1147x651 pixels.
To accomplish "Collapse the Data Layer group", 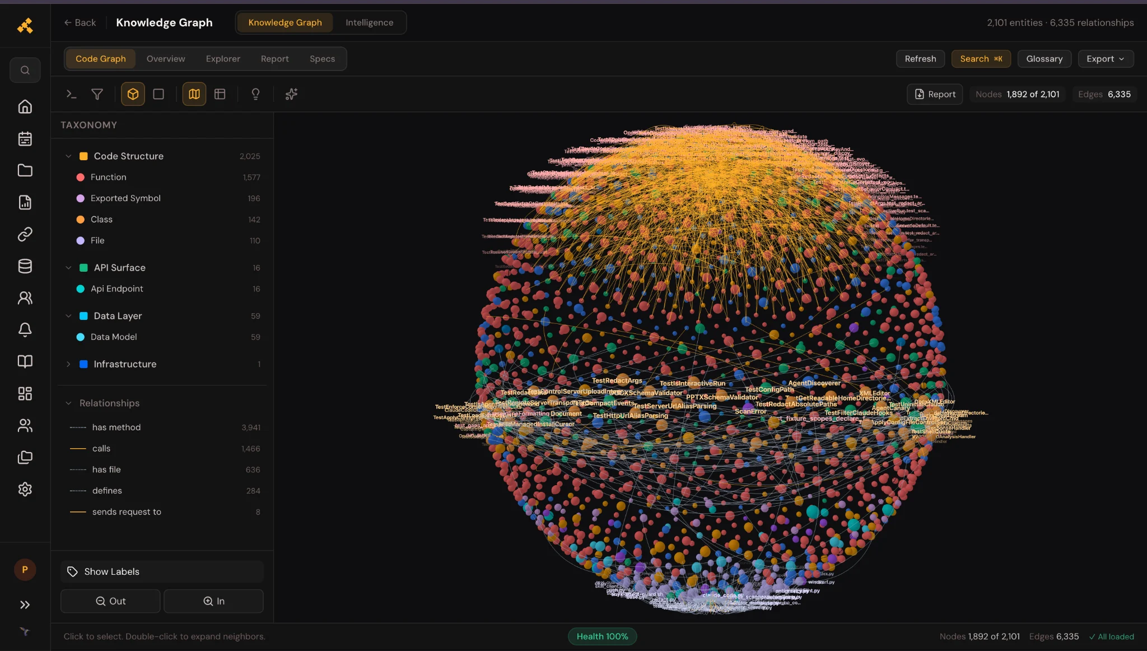I will [68, 316].
